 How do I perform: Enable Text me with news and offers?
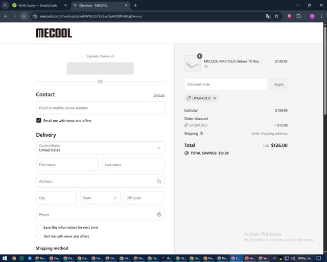click(x=39, y=236)
